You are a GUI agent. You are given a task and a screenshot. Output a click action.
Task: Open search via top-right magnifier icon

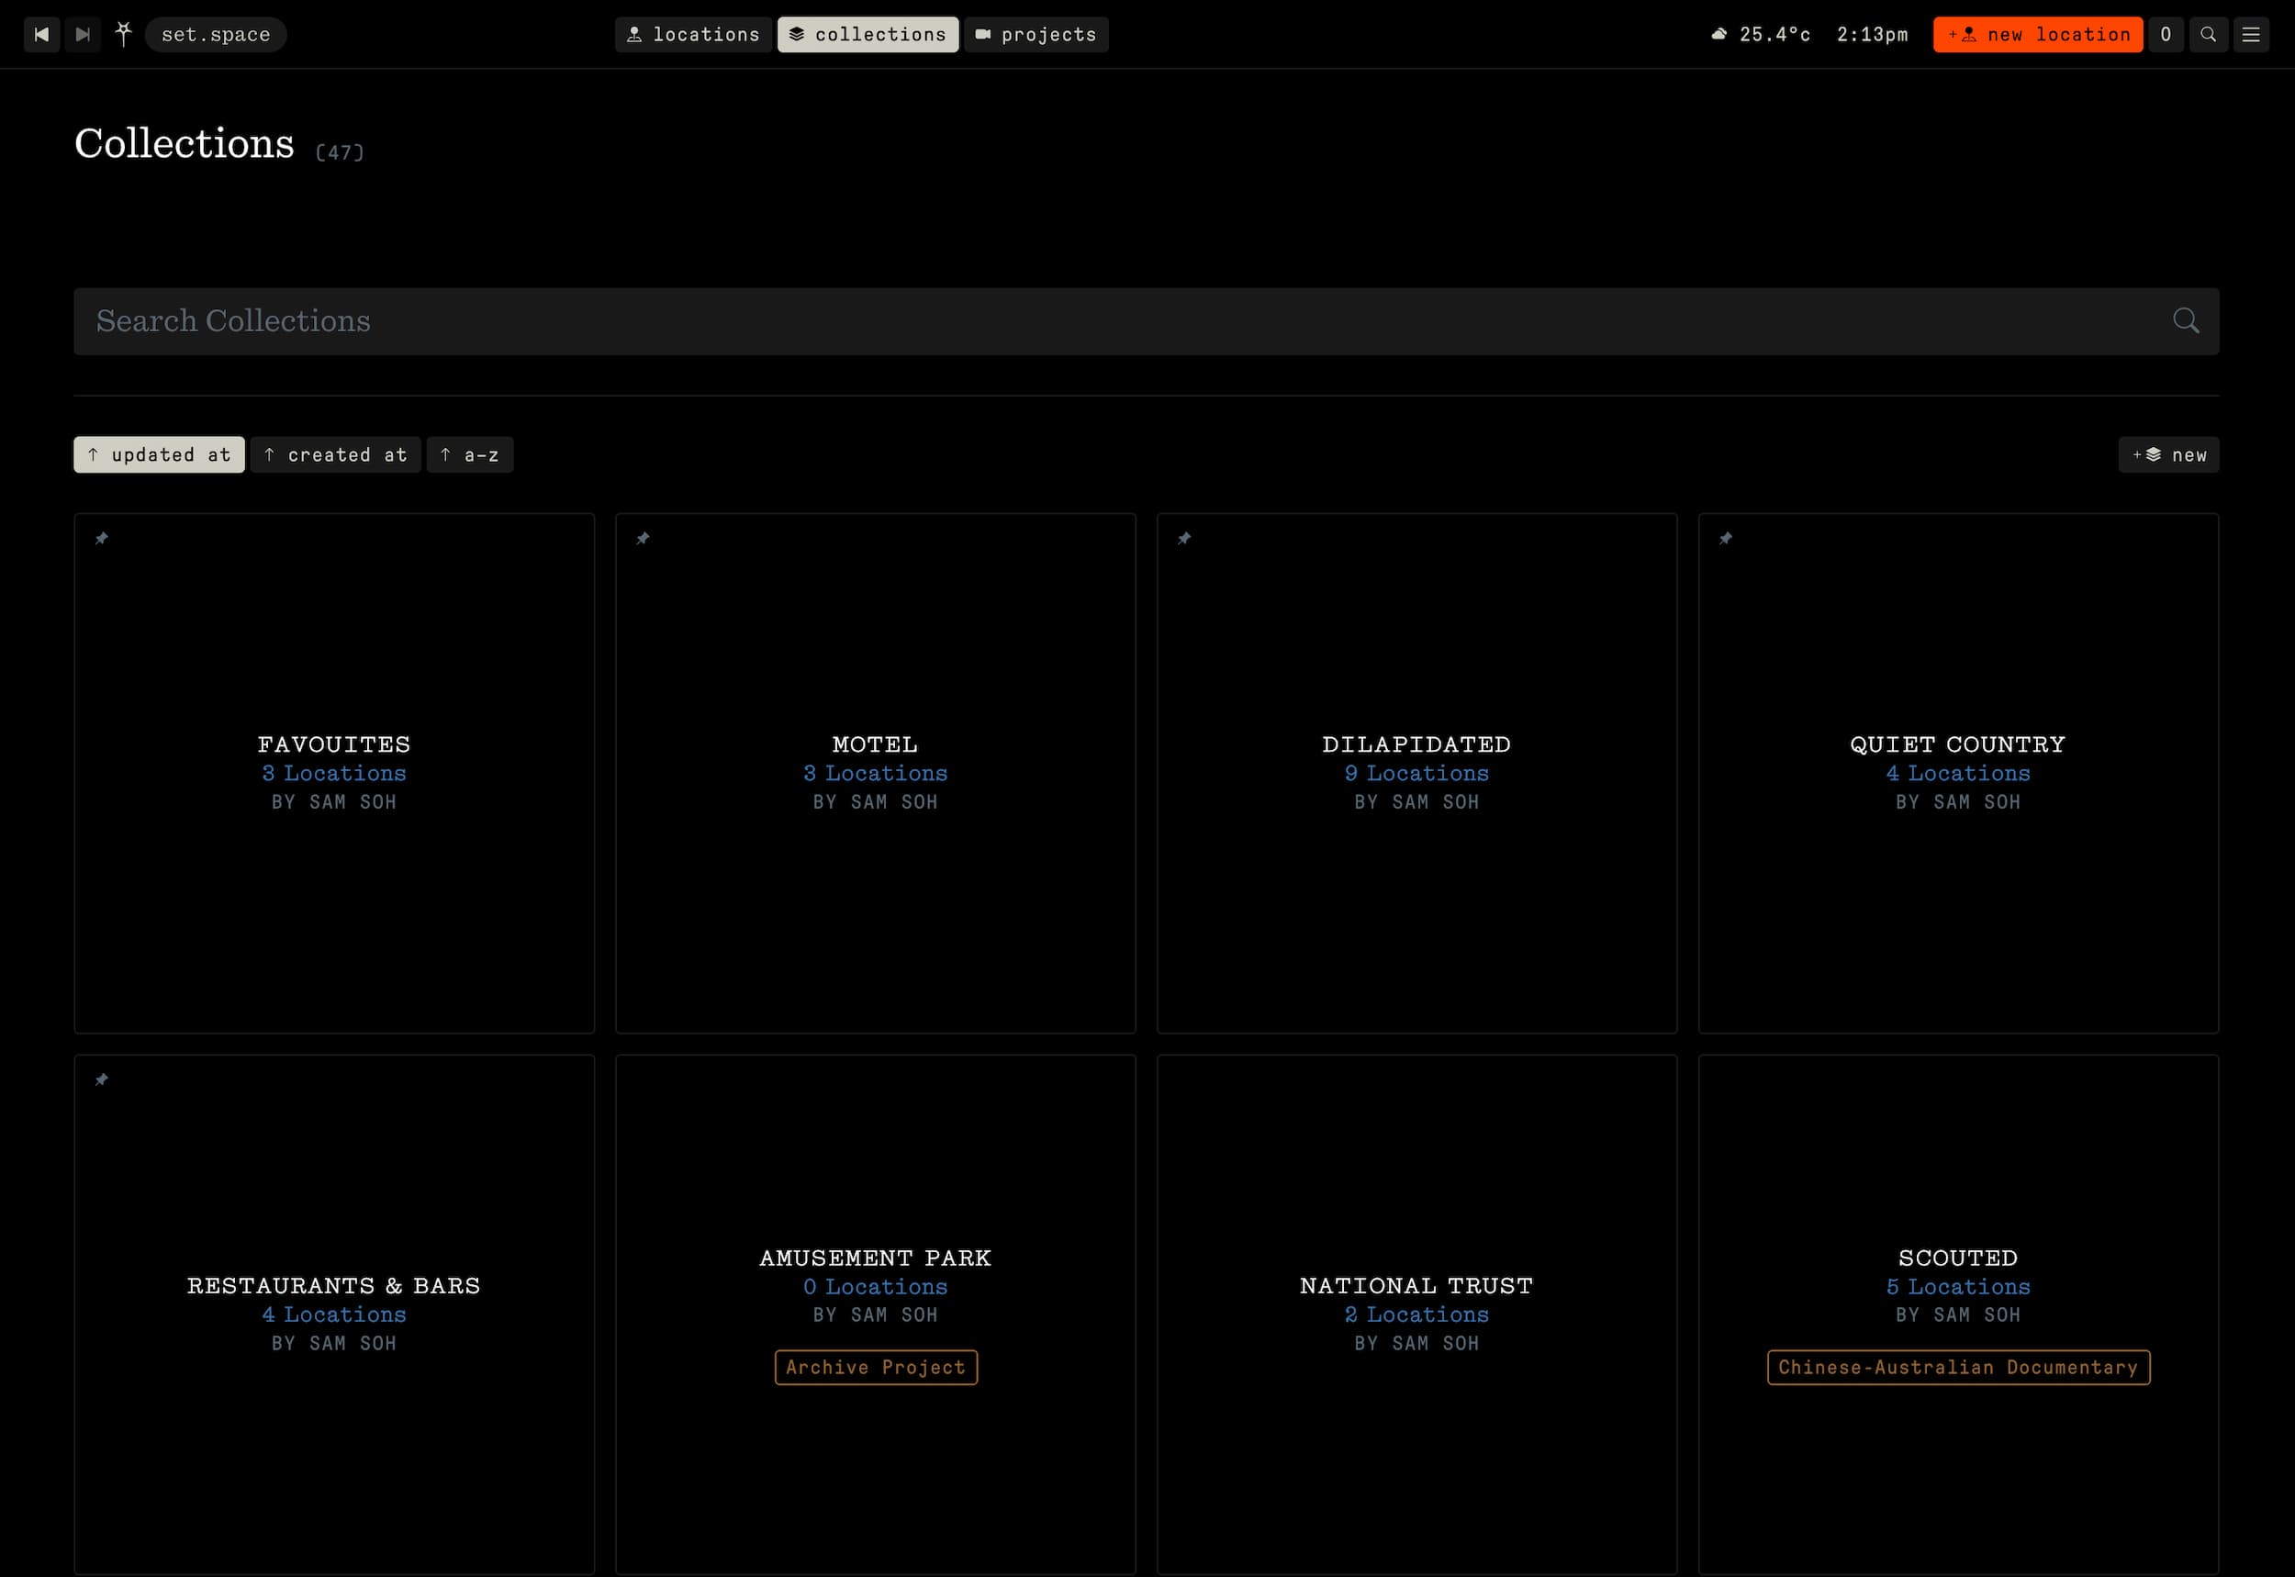click(2207, 35)
